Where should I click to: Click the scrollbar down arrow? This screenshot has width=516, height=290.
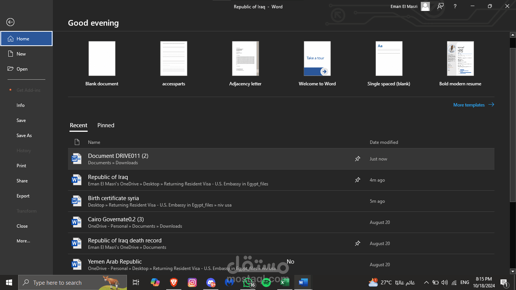pos(513,271)
